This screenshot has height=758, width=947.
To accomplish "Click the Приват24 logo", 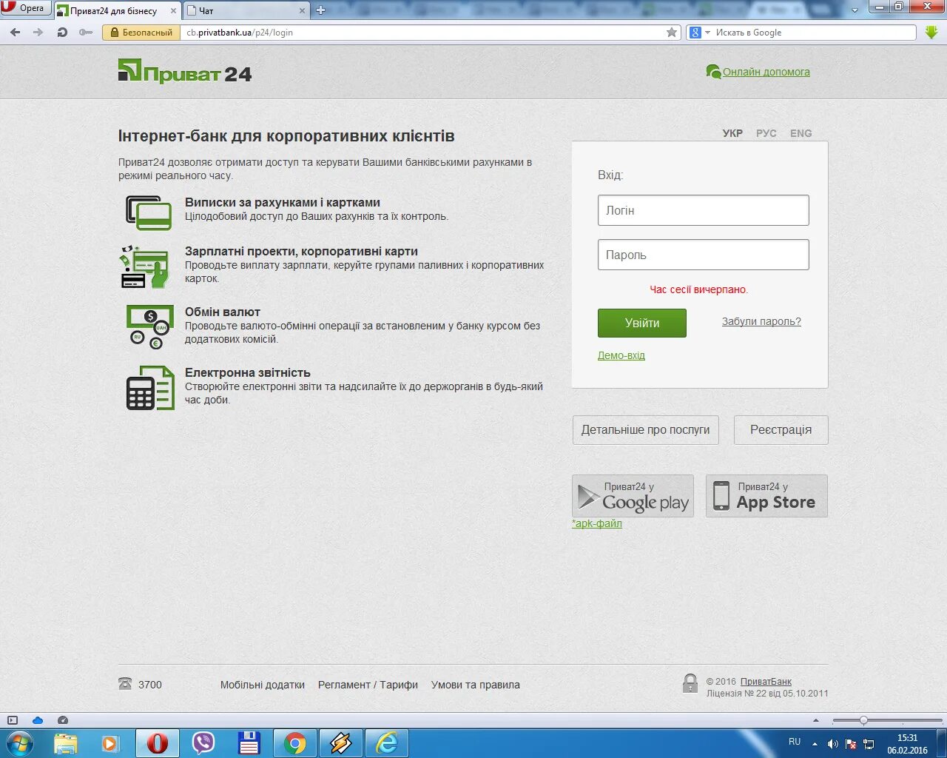I will 185,72.
